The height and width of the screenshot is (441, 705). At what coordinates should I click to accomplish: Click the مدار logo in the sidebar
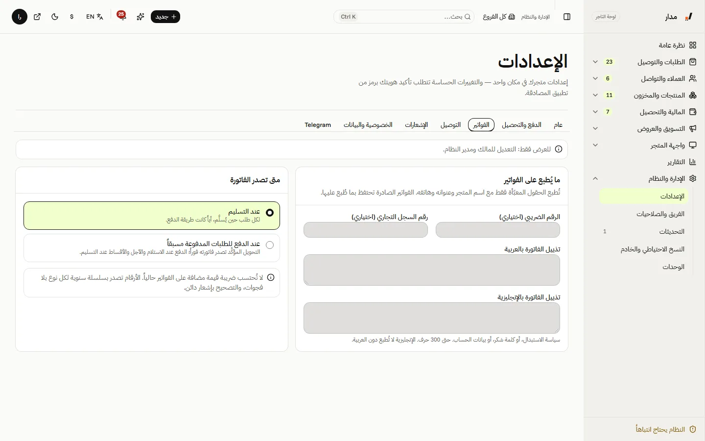(680, 17)
